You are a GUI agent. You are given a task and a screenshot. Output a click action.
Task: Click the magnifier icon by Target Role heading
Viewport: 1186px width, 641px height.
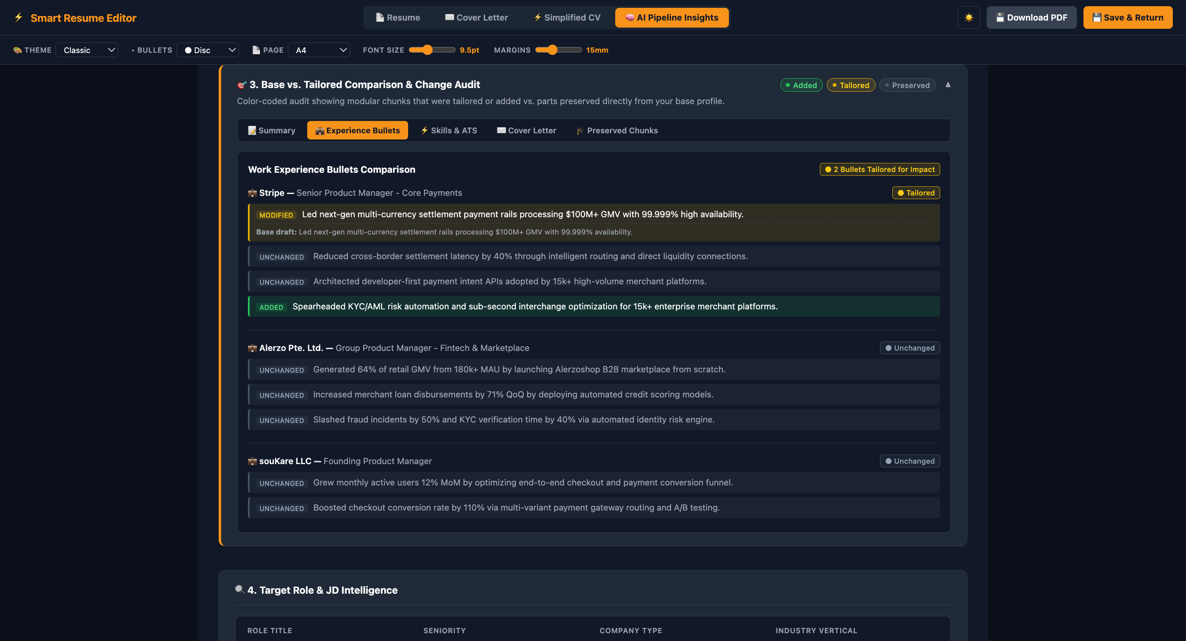coord(239,590)
